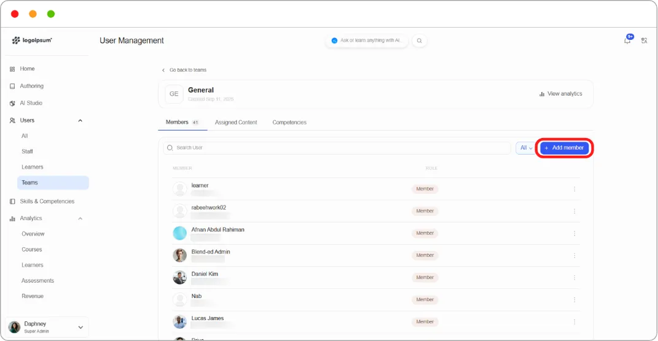Screen dimensions: 658x341
Task: Click rabeehwork02 member name
Action: click(208, 208)
